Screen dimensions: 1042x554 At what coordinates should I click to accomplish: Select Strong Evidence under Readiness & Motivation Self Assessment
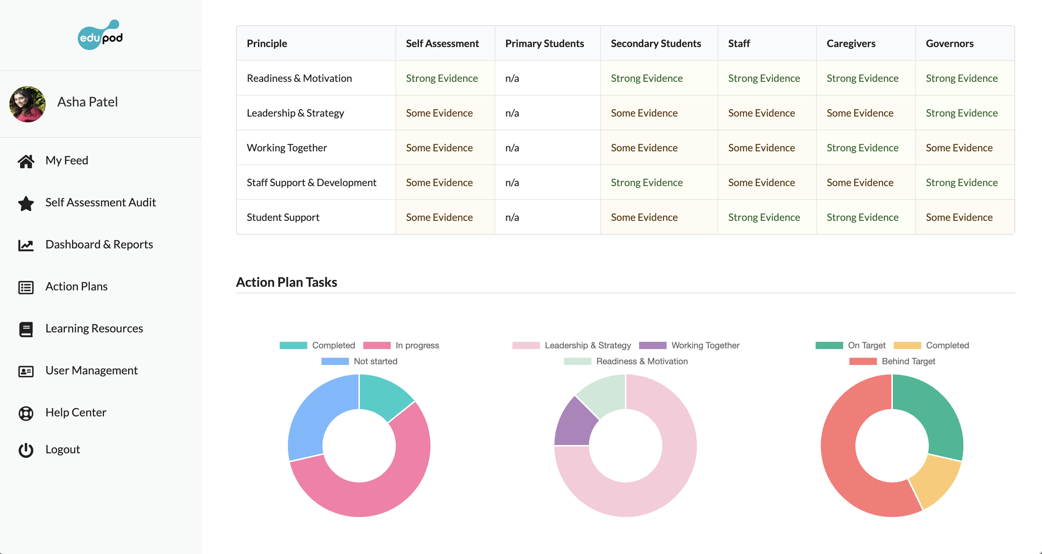[x=441, y=78]
